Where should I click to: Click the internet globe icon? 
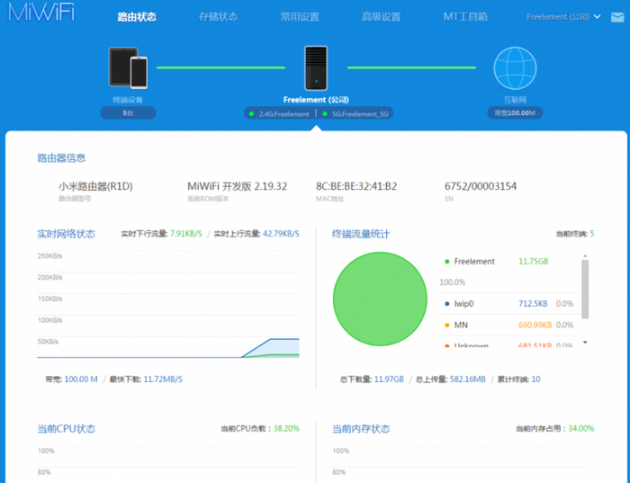coord(515,67)
